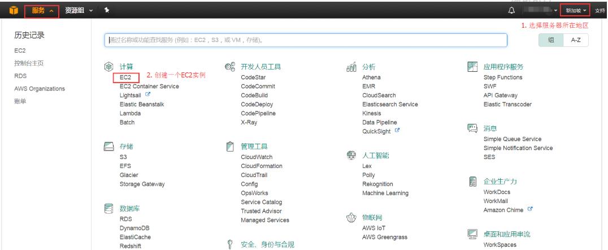Click the 分析 chart icon
Image resolution: width=608 pixels, height=250 pixels.
click(x=351, y=67)
